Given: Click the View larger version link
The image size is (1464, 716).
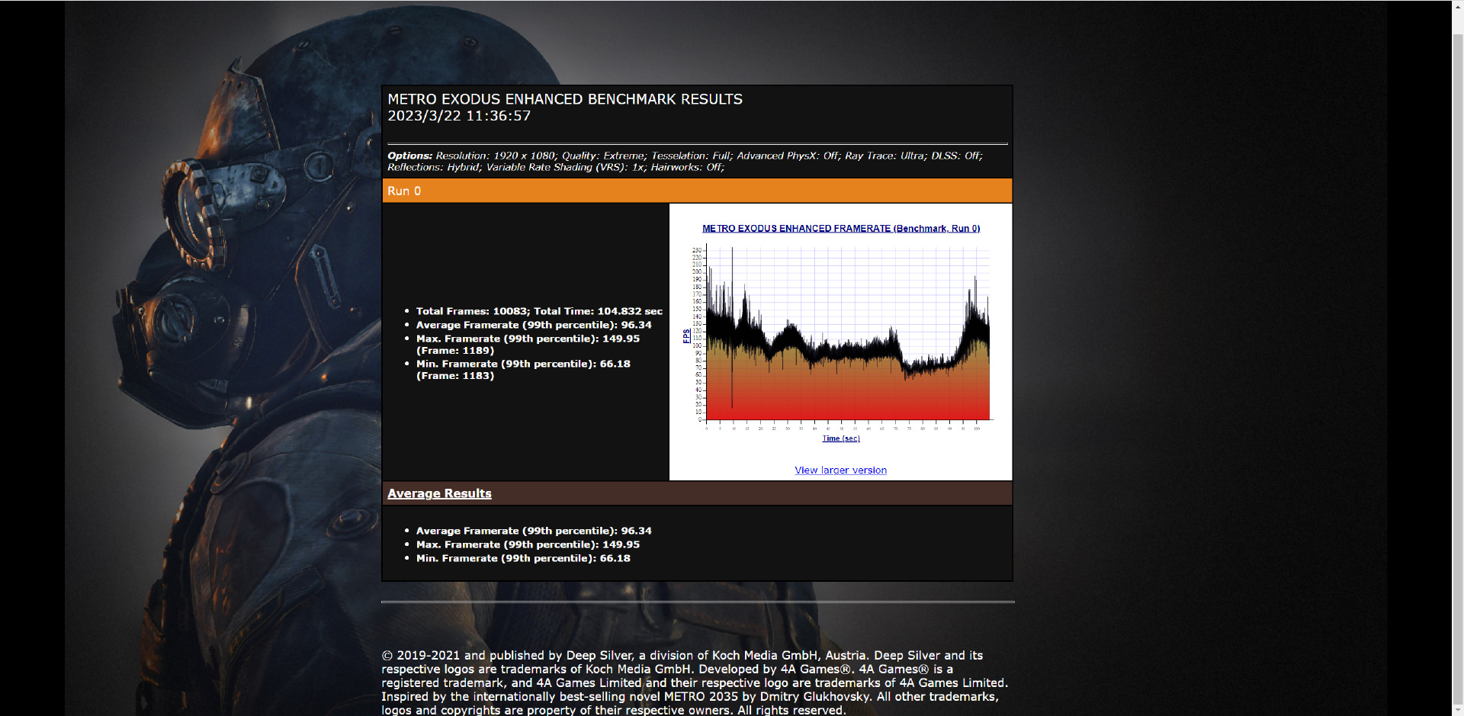Looking at the screenshot, I should [x=840, y=470].
